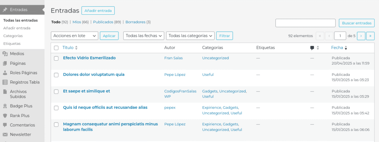Click Expirience category in Quis id row

[211, 107]
